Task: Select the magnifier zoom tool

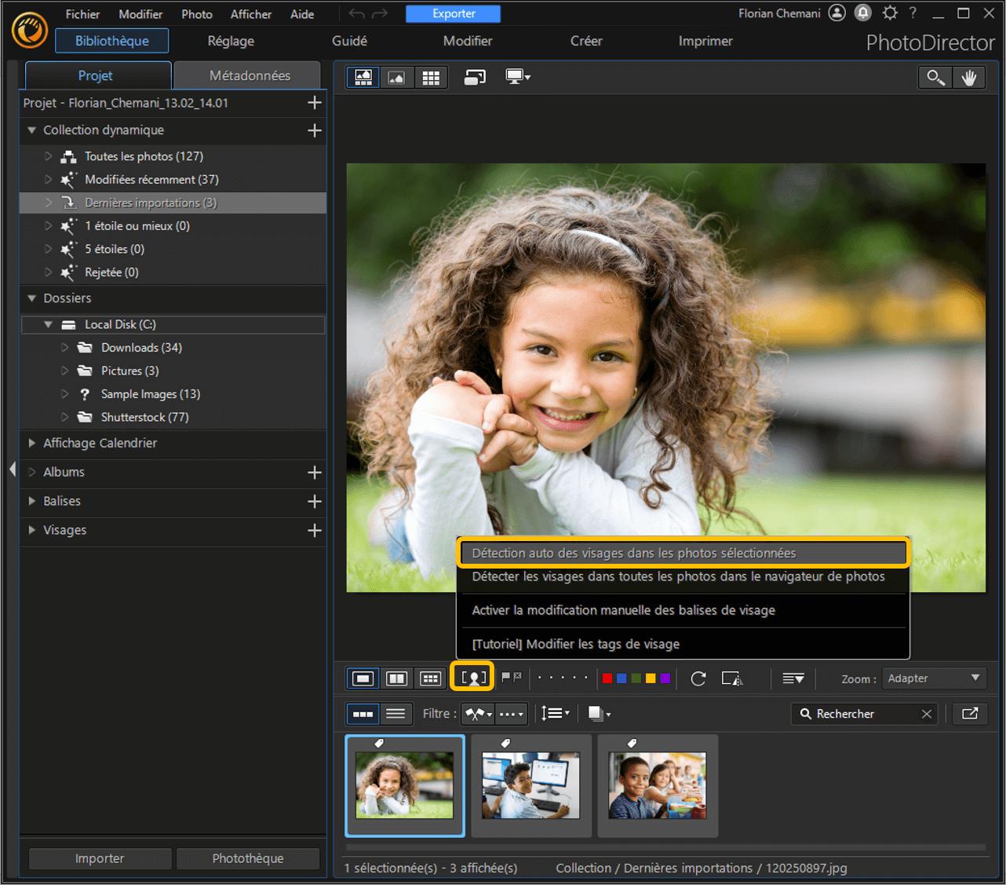Action: [x=935, y=77]
